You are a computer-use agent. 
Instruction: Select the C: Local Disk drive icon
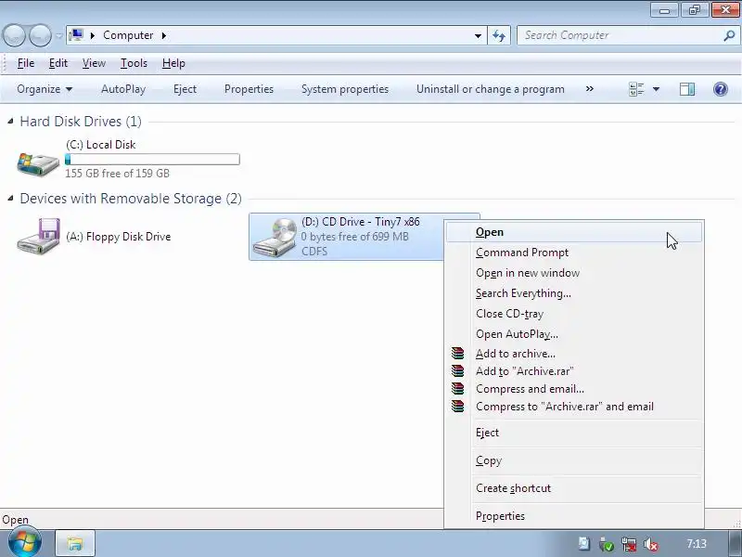(38, 164)
